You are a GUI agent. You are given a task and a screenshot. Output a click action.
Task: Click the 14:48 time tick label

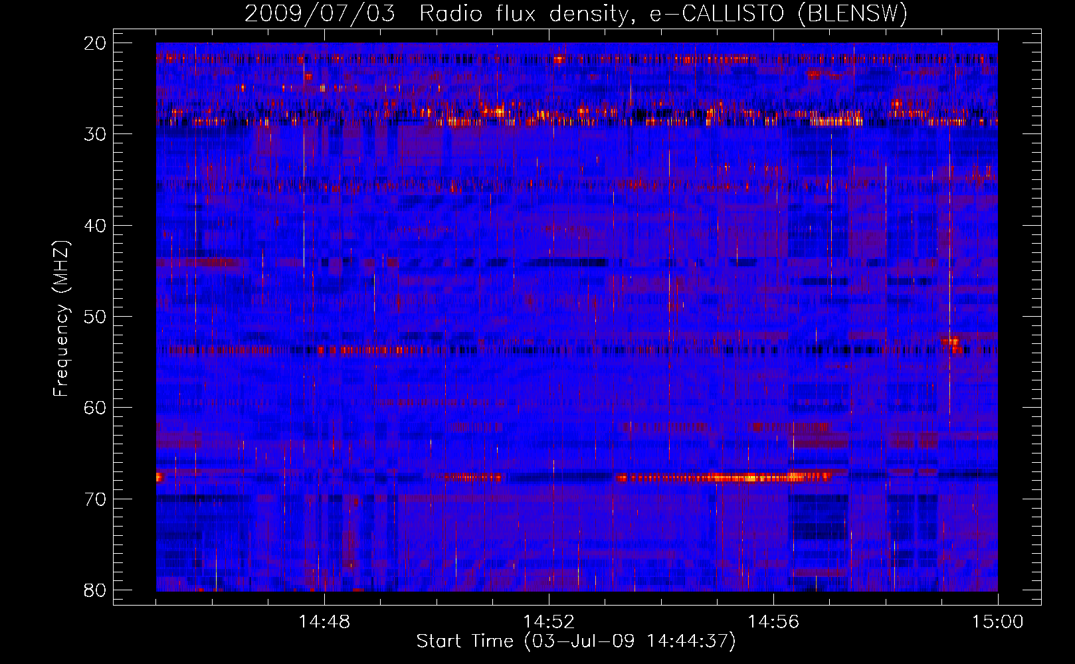pyautogui.click(x=324, y=622)
